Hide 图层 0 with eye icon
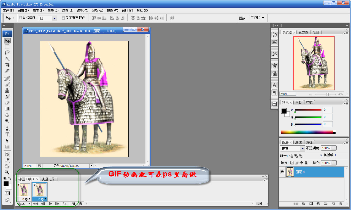351x210 pixels. point(282,172)
